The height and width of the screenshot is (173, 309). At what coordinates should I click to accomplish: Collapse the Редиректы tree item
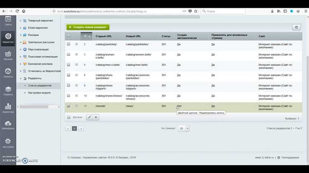pos(21,78)
